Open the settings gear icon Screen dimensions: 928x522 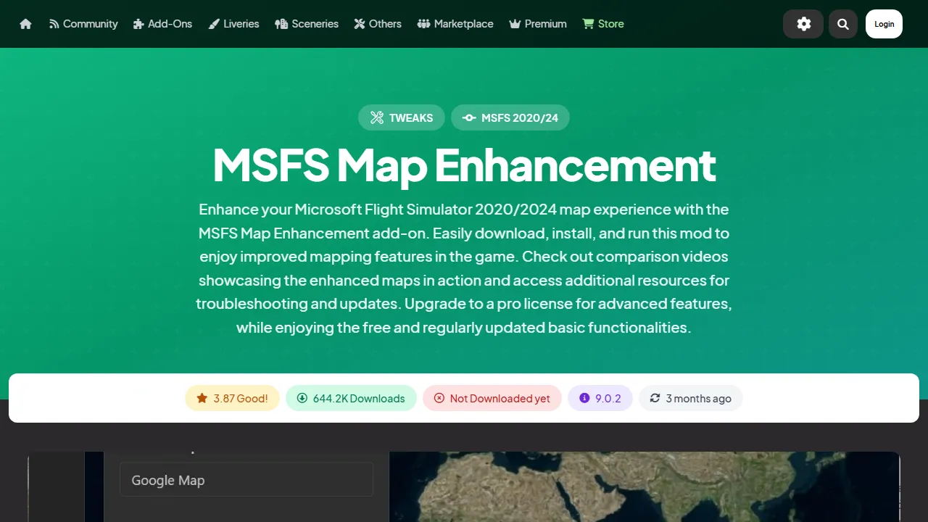click(x=803, y=23)
